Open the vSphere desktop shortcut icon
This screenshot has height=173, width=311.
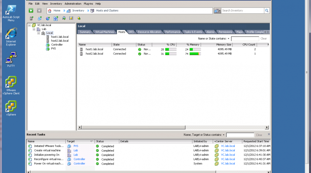pos(11,108)
